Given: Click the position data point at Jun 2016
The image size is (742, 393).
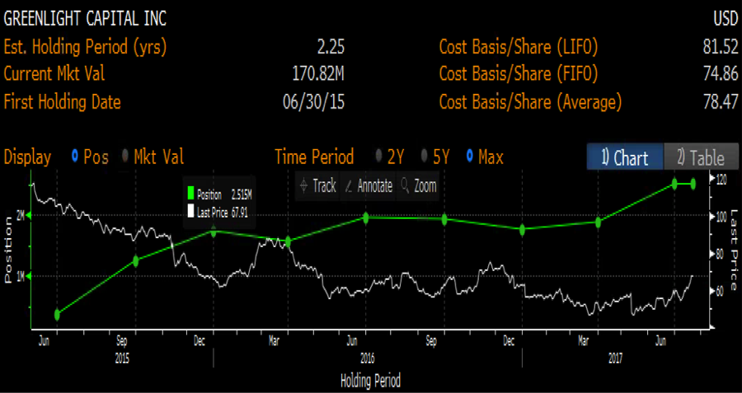Looking at the screenshot, I should click(366, 218).
